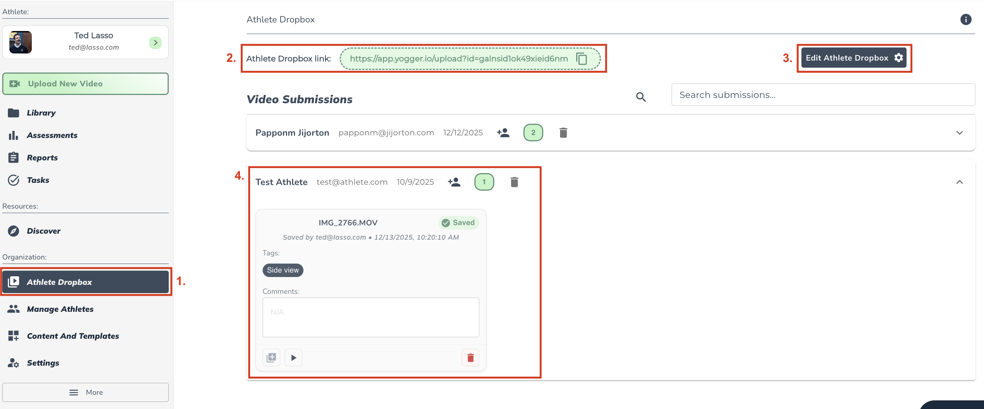Delete Papponm Jijorton's submission row

563,132
